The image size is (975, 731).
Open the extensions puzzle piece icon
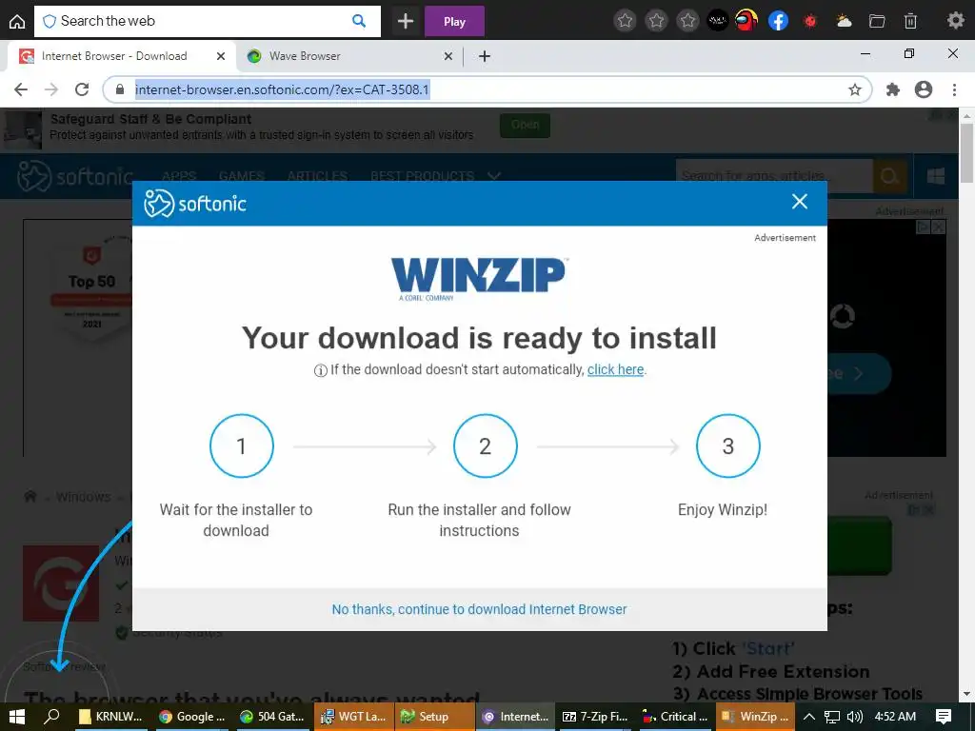pos(893,89)
